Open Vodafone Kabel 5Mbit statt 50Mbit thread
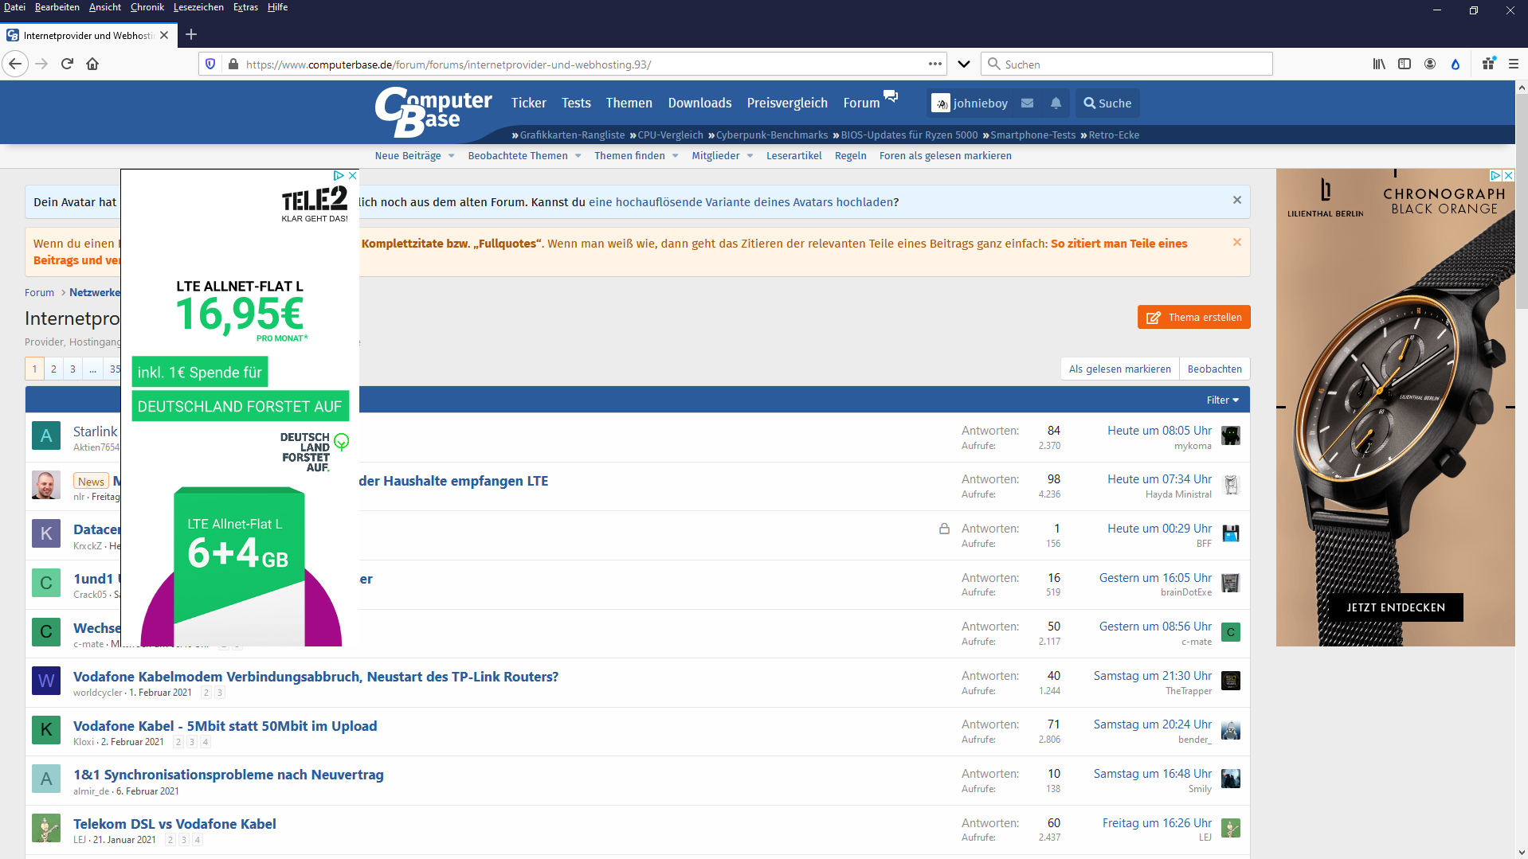This screenshot has height=859, width=1528. point(225,726)
